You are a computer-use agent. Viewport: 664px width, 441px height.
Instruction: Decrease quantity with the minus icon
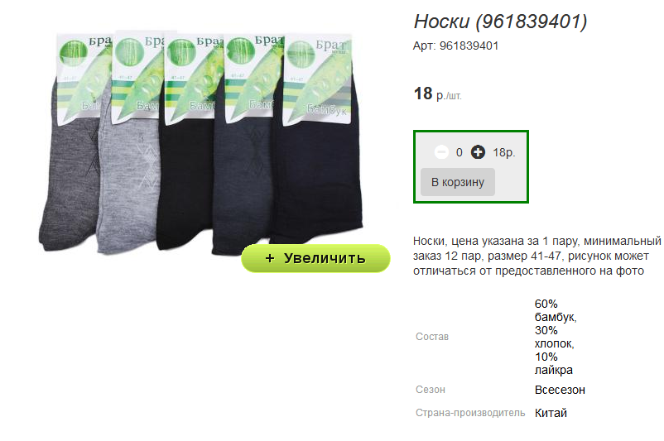click(x=441, y=152)
